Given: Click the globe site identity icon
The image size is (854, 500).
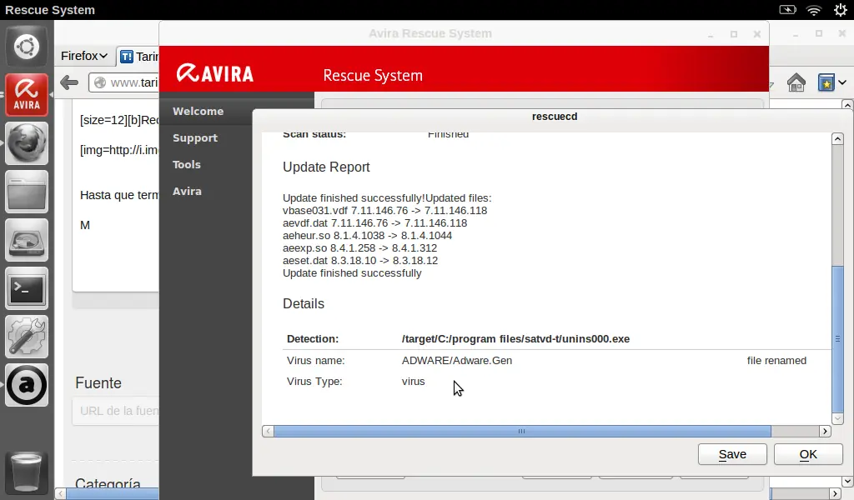Looking at the screenshot, I should click(x=100, y=82).
